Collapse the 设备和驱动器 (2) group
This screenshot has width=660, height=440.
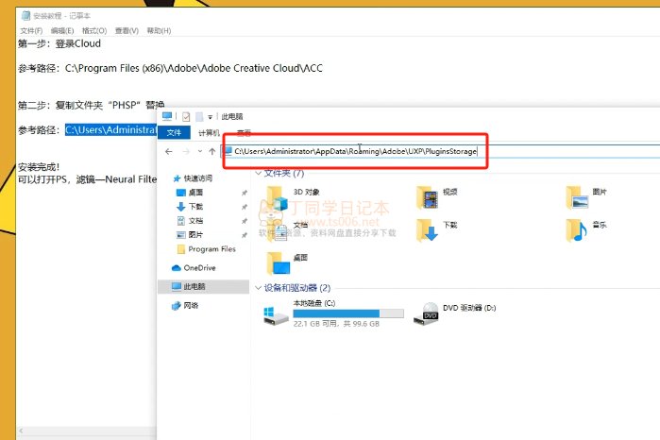coord(258,288)
